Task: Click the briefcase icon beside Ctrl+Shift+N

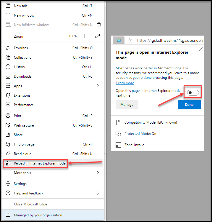Action: click(x=98, y=25)
